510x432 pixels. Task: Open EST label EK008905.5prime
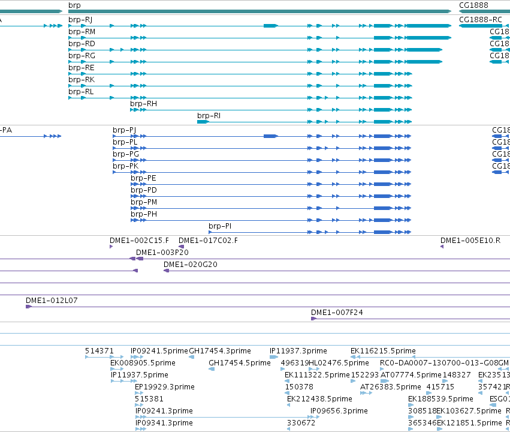tap(143, 363)
